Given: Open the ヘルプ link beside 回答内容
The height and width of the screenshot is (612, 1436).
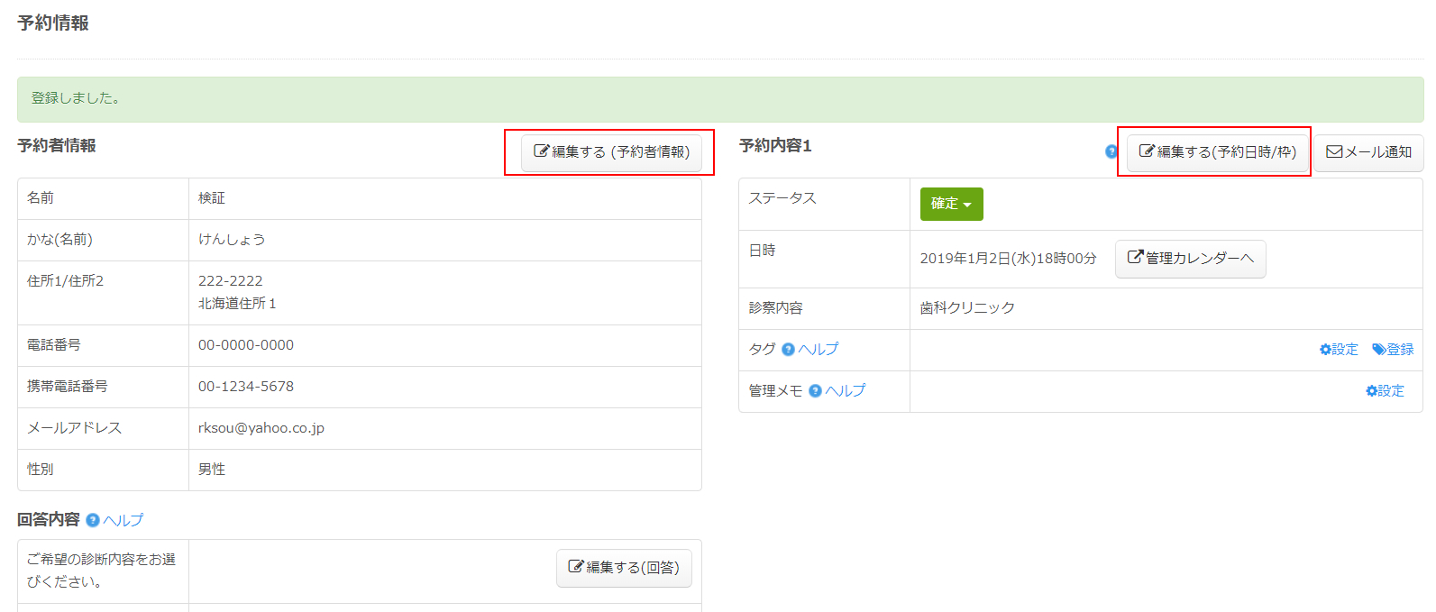Looking at the screenshot, I should point(123,520).
